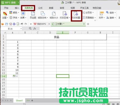Click the print titles (打印标题) button
The width and height of the screenshot is (120, 105).
tap(76, 15)
